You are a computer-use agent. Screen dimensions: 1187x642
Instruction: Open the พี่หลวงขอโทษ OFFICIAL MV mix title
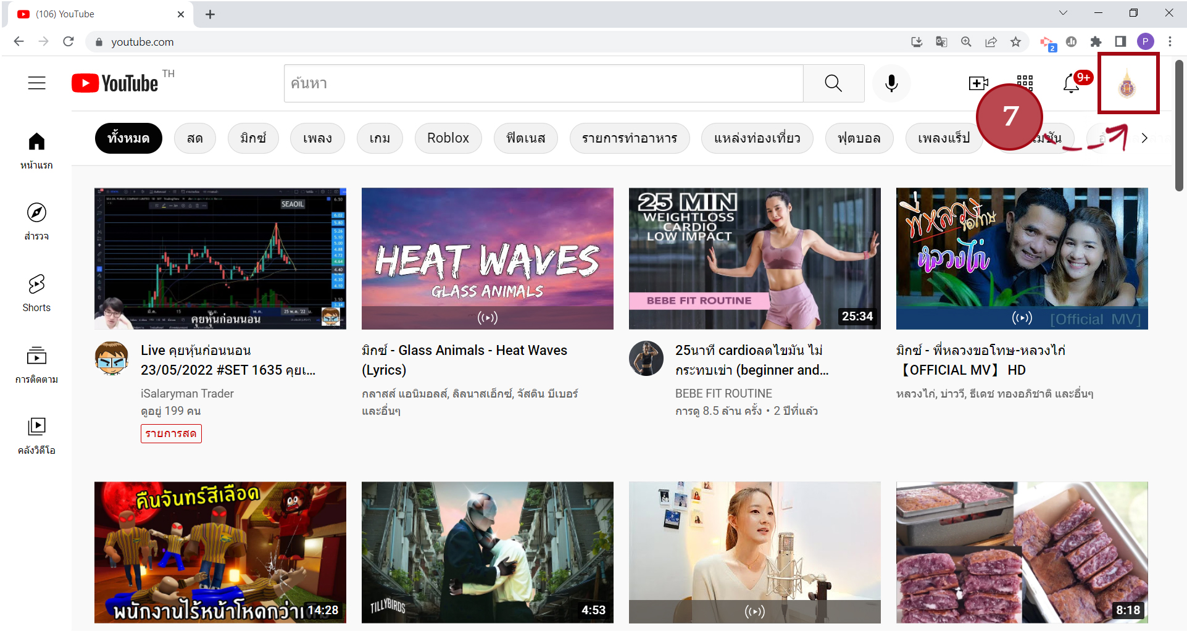(x=981, y=360)
